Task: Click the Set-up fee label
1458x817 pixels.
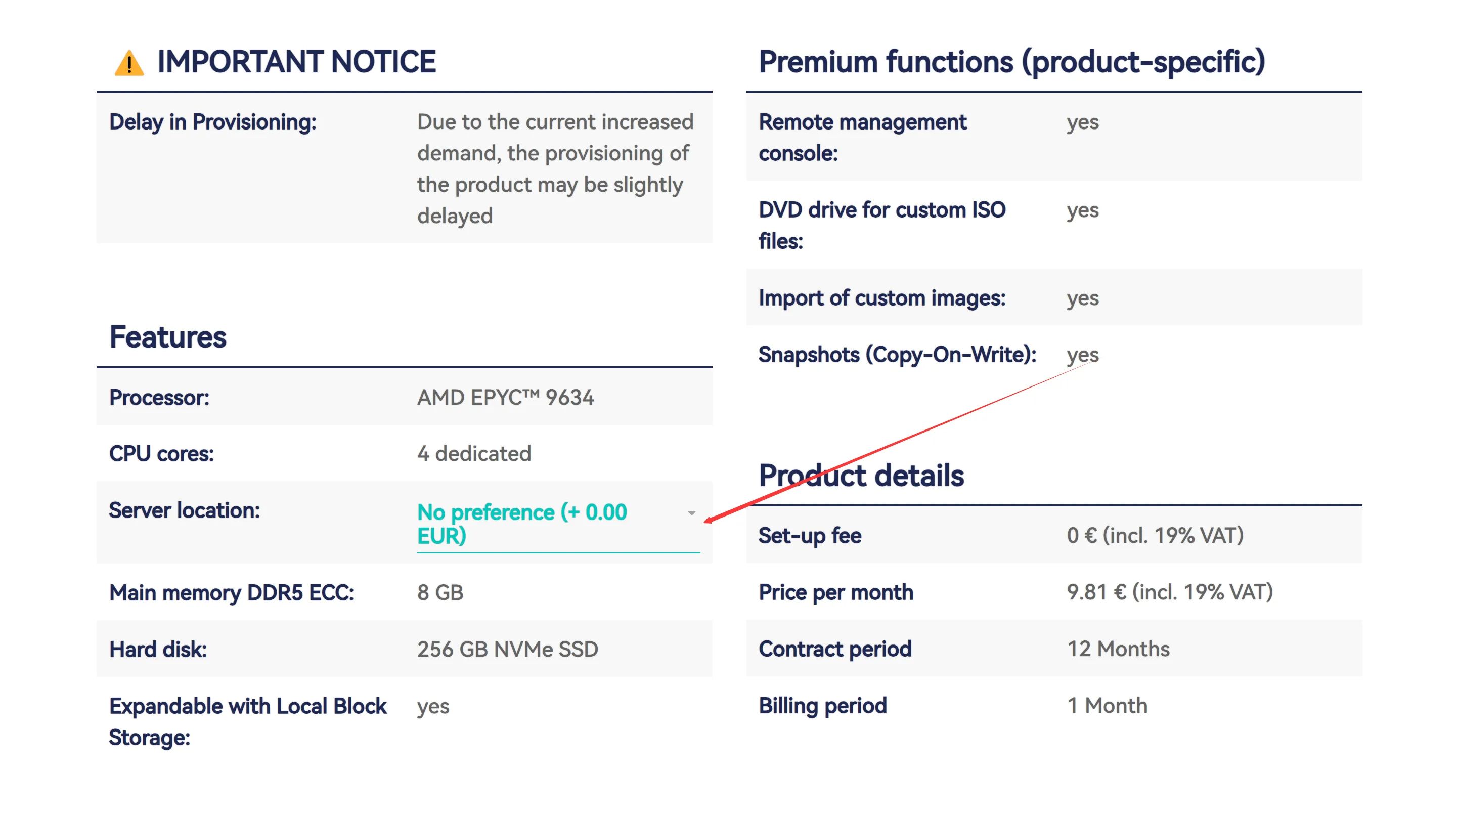Action: [809, 536]
